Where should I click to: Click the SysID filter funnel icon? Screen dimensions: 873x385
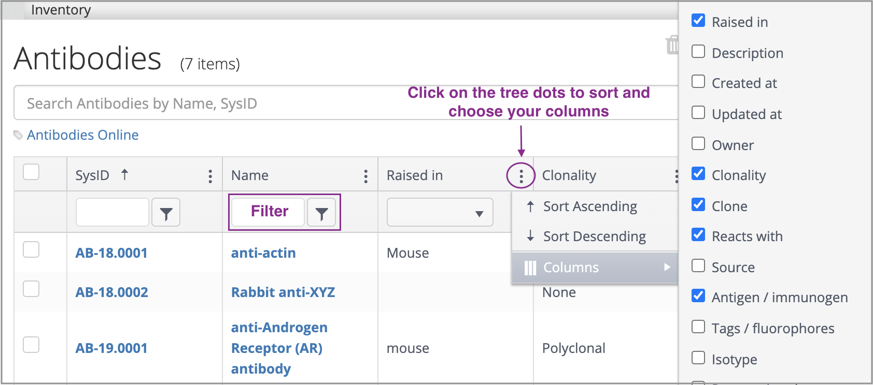[x=166, y=213]
